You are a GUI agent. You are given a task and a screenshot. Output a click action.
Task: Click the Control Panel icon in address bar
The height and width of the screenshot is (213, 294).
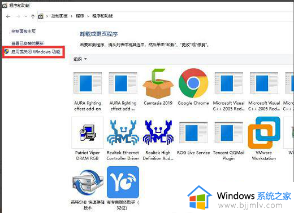tap(41, 16)
